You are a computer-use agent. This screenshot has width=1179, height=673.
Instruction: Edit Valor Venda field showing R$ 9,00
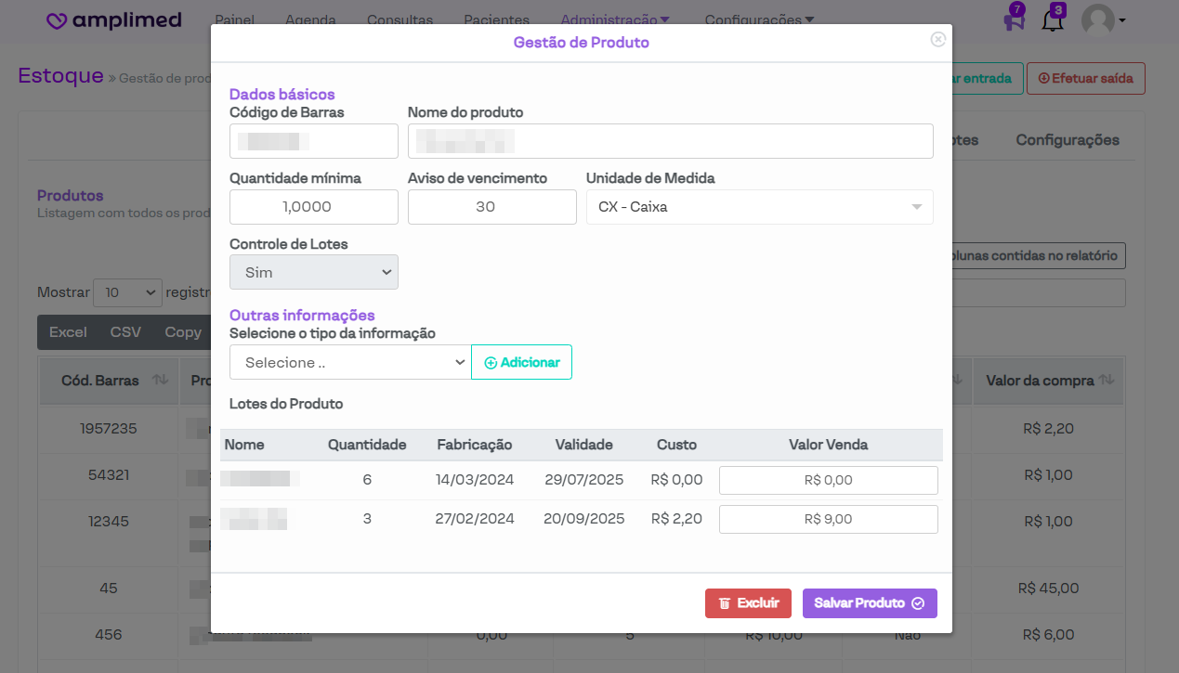[828, 520]
